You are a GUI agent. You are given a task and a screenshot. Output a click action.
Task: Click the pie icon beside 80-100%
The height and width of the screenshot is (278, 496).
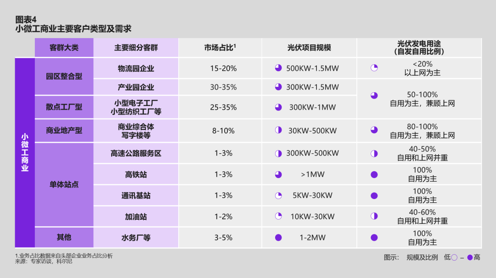click(374, 130)
